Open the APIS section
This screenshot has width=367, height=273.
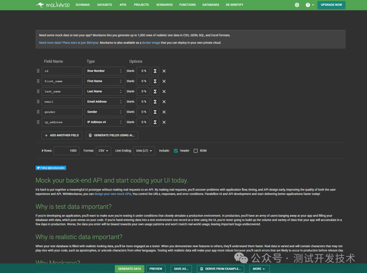(x=123, y=5)
